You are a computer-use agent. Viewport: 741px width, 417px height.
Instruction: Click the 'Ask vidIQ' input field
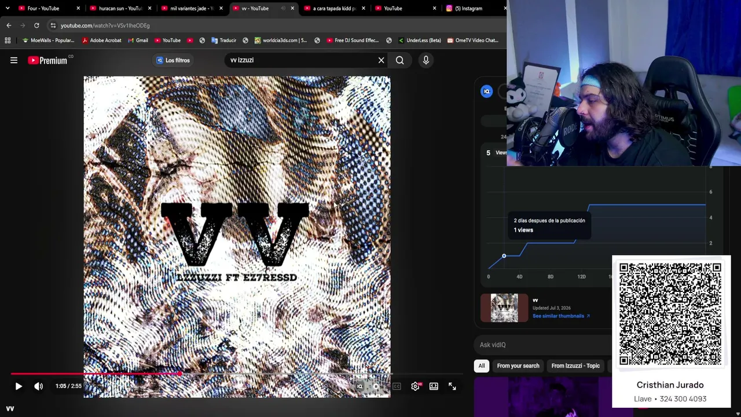click(543, 345)
